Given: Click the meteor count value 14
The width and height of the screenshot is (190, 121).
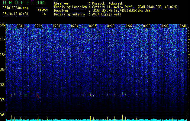Looking at the screenshot, I should (44, 14).
